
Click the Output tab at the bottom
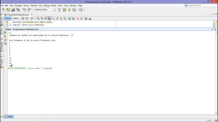click(x=9, y=117)
